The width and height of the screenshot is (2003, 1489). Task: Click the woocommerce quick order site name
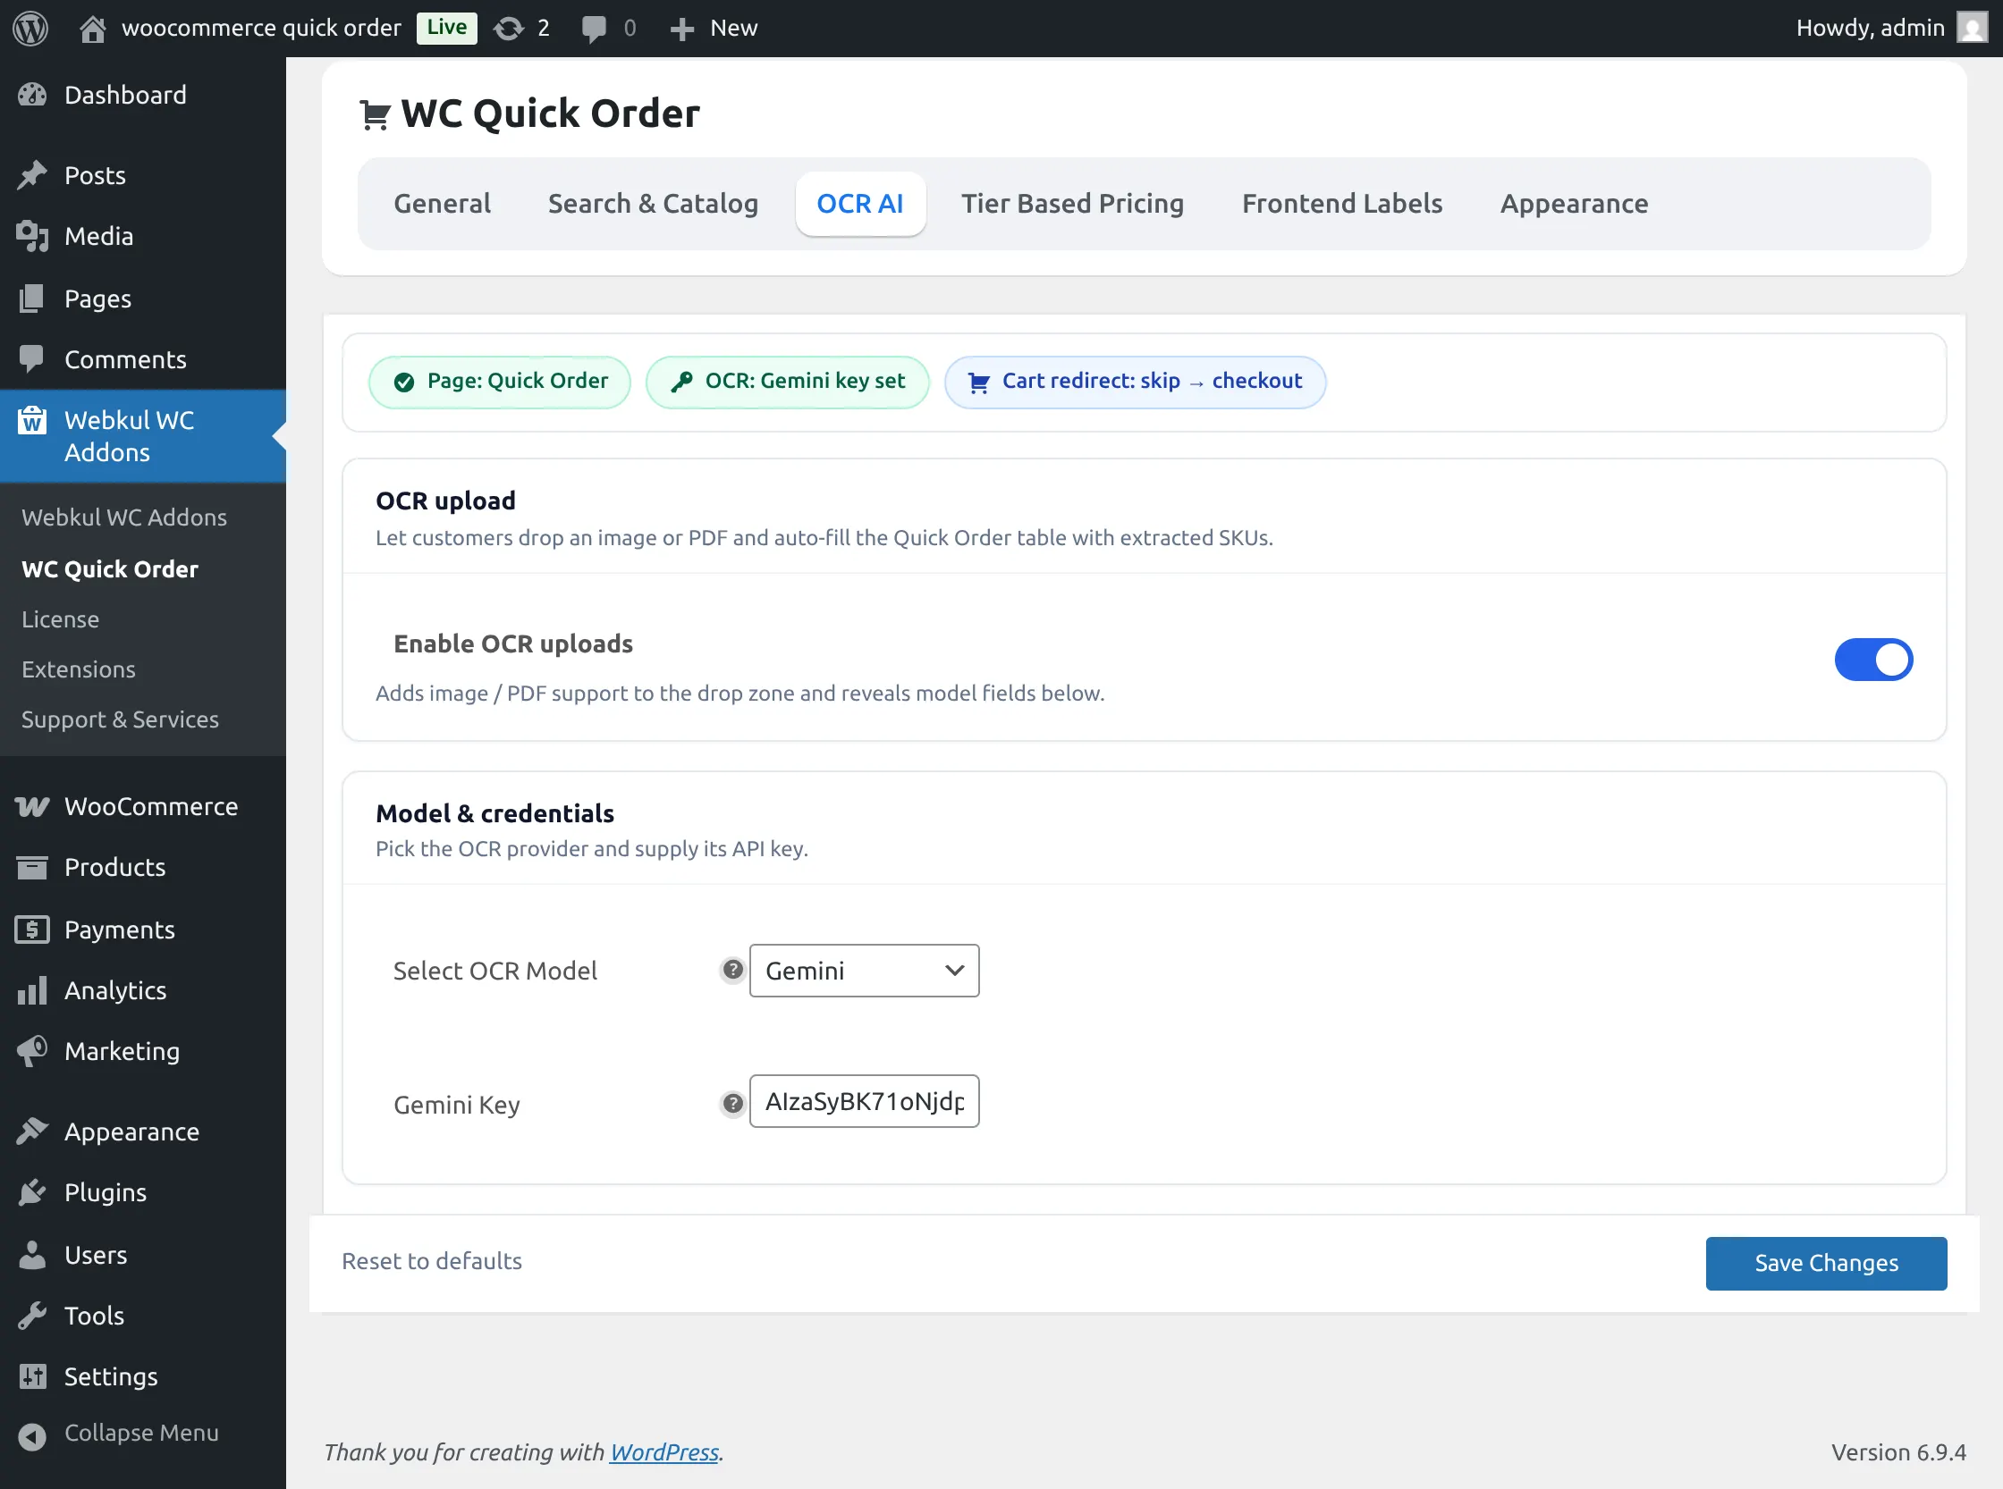point(261,28)
